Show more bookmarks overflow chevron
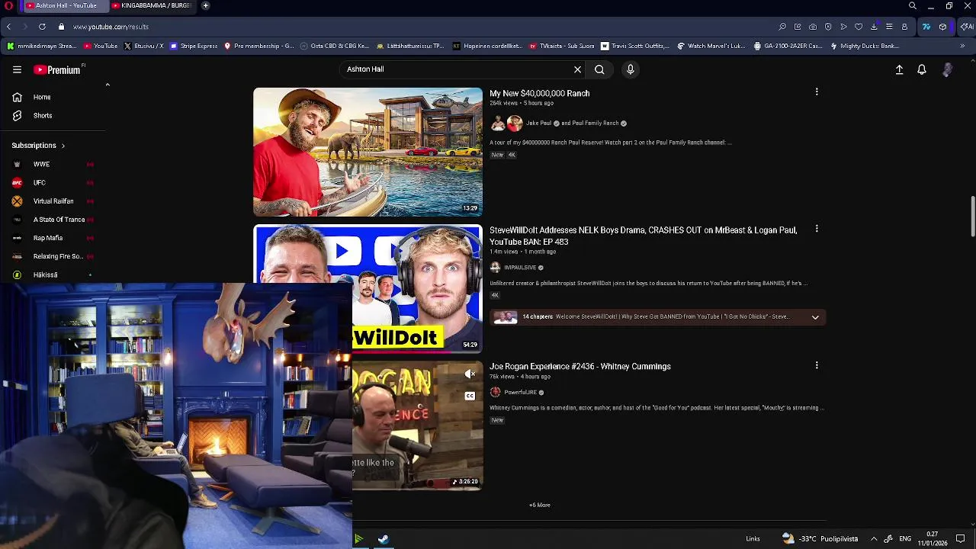This screenshot has width=976, height=549. pyautogui.click(x=962, y=46)
